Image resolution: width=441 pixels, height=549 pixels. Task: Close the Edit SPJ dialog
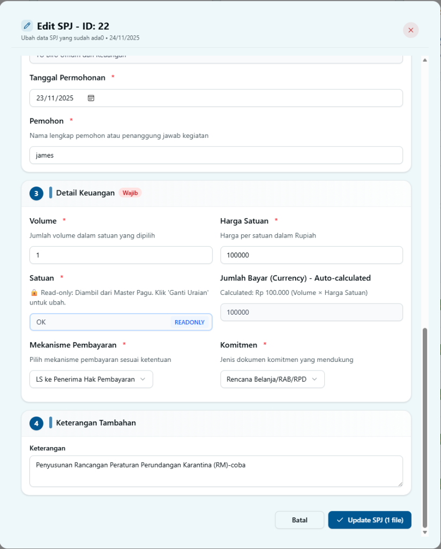pyautogui.click(x=410, y=30)
